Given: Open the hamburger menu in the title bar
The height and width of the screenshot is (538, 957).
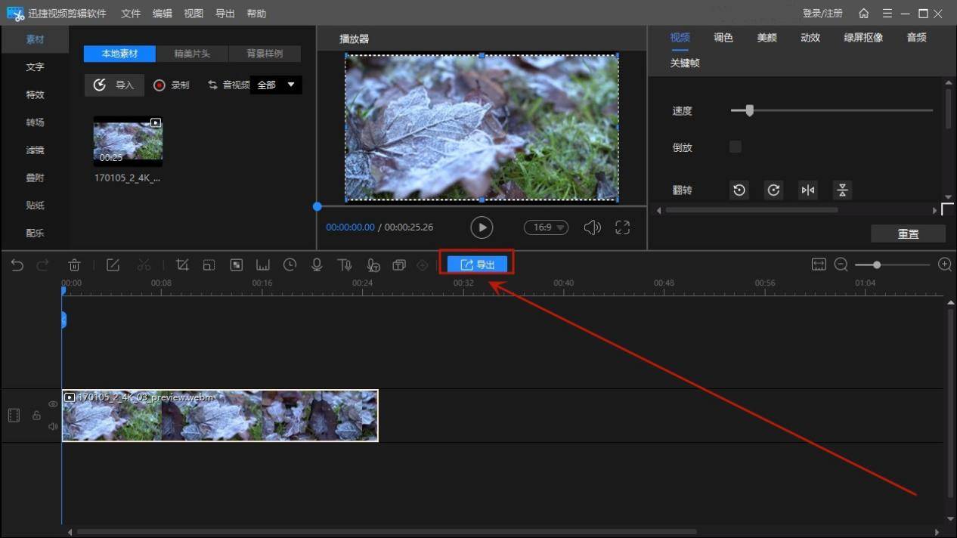Looking at the screenshot, I should coord(887,14).
